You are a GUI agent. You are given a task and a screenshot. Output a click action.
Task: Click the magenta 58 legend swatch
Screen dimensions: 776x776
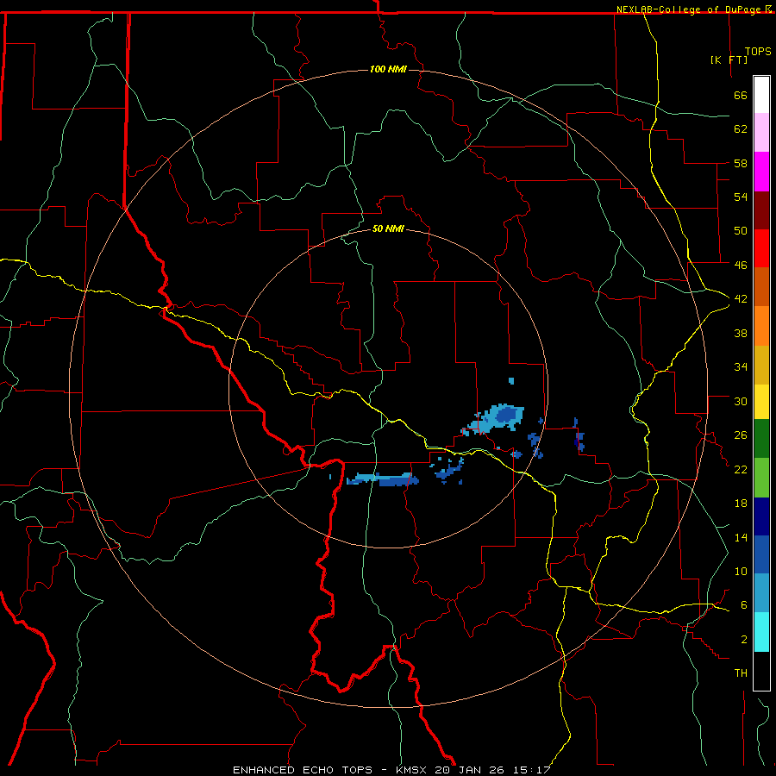[761, 172]
